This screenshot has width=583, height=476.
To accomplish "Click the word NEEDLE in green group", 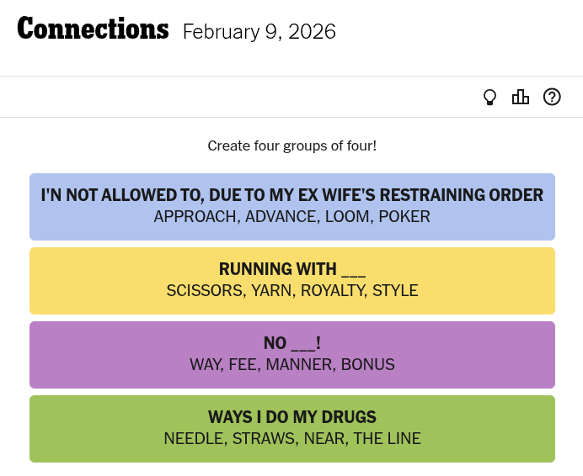I will [x=194, y=439].
